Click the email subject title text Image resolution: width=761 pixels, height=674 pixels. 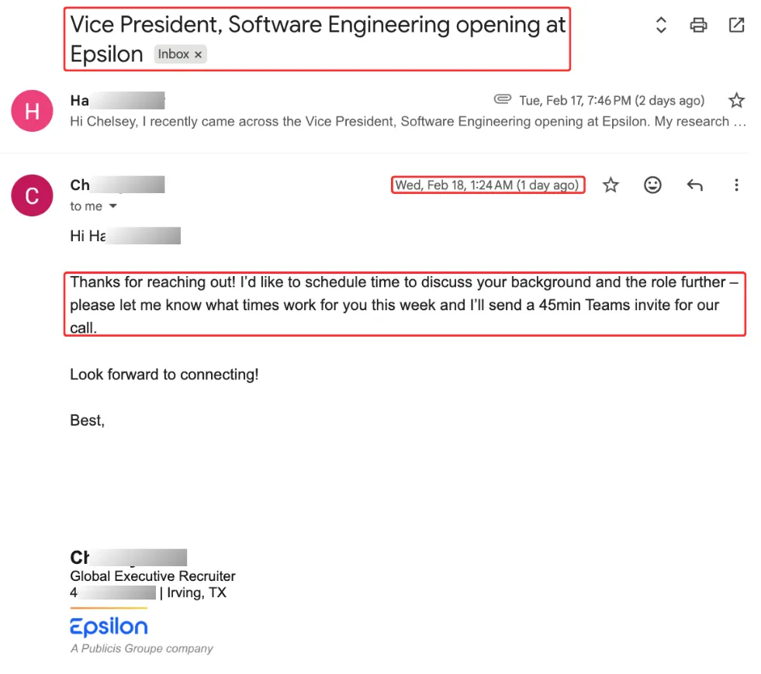[318, 26]
